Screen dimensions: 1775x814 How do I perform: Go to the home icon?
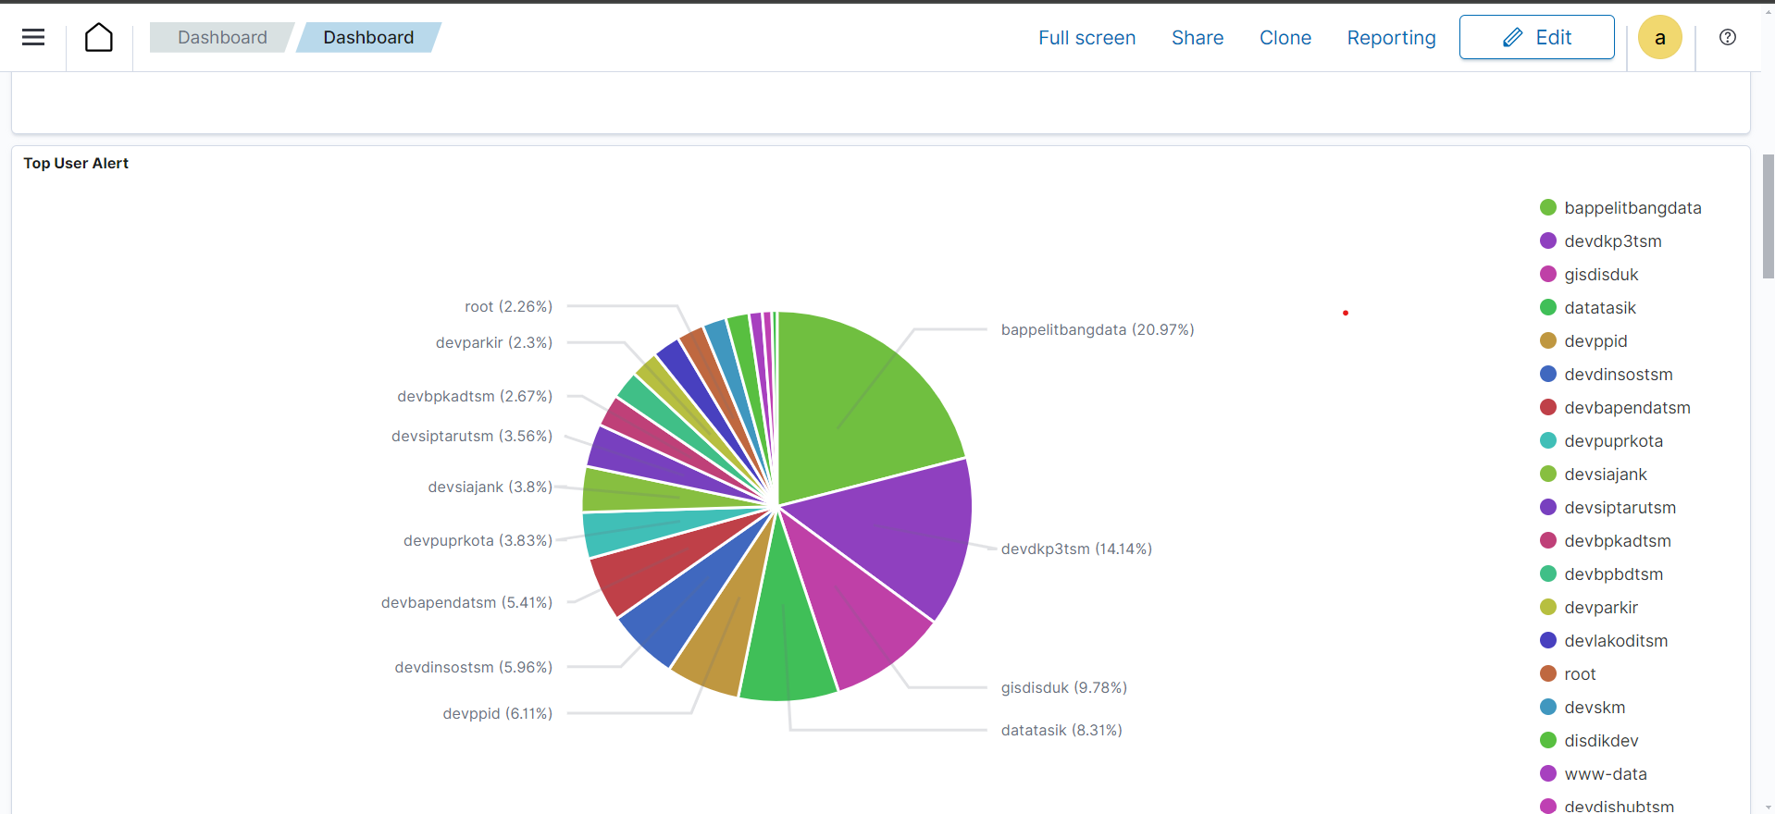(x=99, y=37)
